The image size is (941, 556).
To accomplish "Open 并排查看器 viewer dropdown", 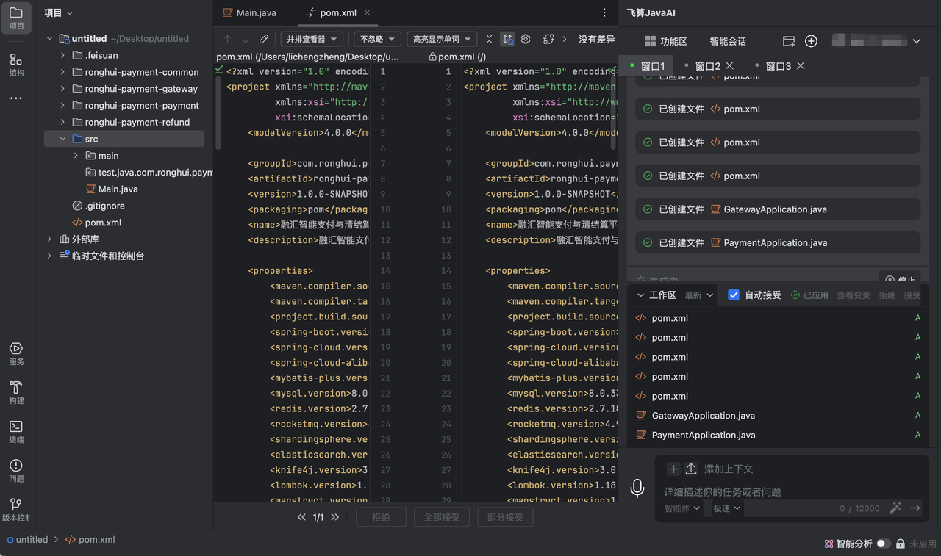I will (312, 39).
